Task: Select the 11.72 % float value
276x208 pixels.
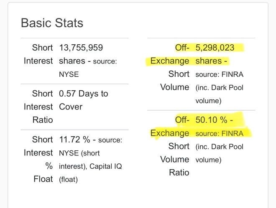Action: click(x=74, y=140)
